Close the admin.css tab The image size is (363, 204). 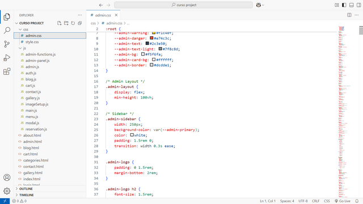116,15
